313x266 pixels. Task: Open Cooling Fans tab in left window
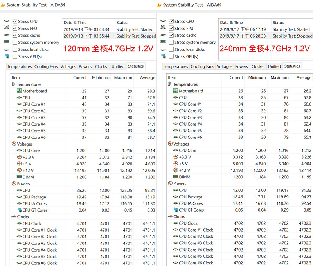click(46, 66)
